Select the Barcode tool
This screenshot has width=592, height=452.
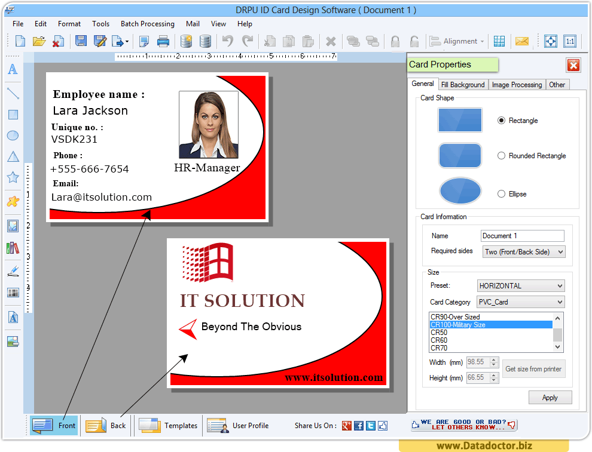(x=13, y=293)
